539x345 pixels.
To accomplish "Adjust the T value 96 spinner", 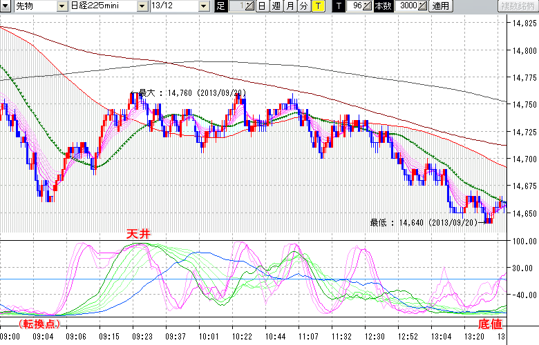I will point(368,6).
